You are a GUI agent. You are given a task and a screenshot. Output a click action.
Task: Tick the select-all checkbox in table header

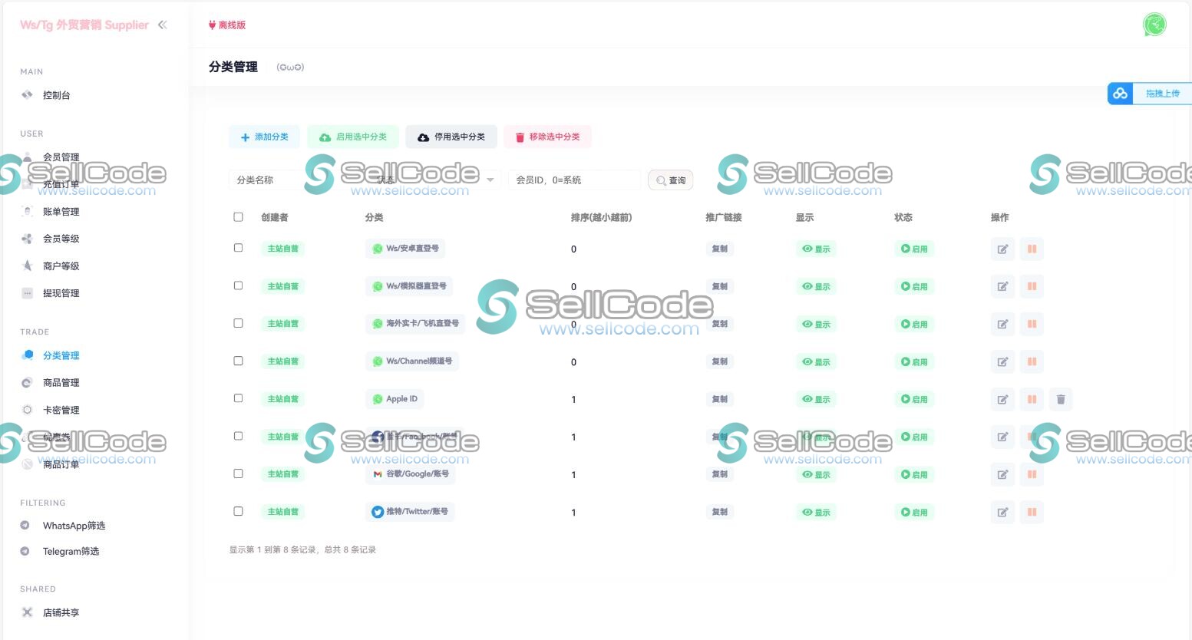click(238, 217)
